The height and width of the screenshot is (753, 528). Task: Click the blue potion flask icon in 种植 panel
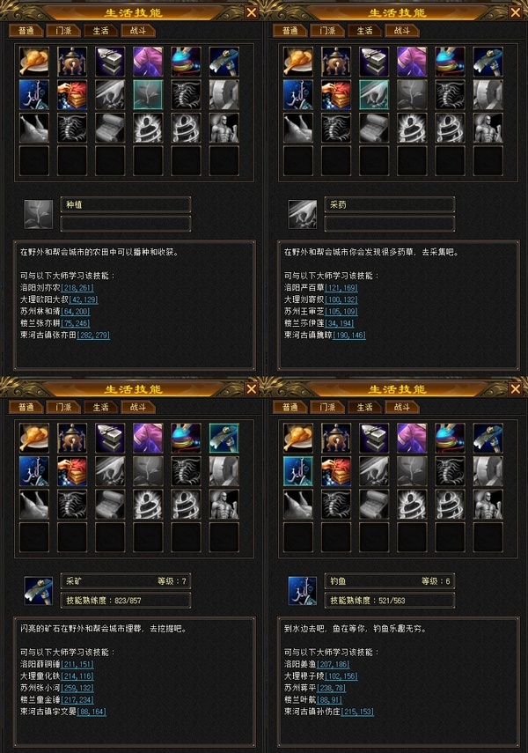[x=186, y=62]
